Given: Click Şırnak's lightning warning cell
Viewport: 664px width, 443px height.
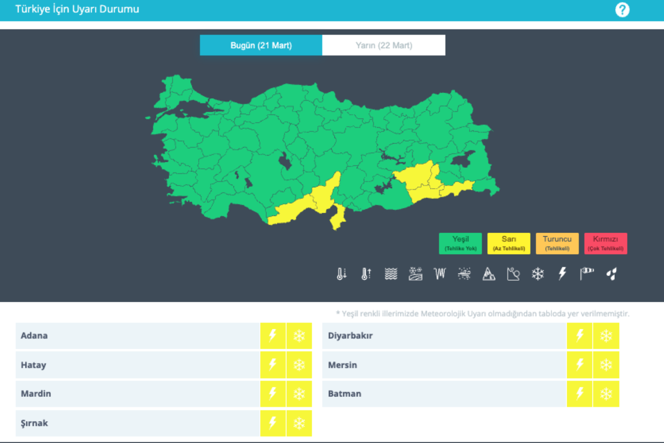Looking at the screenshot, I should [273, 423].
